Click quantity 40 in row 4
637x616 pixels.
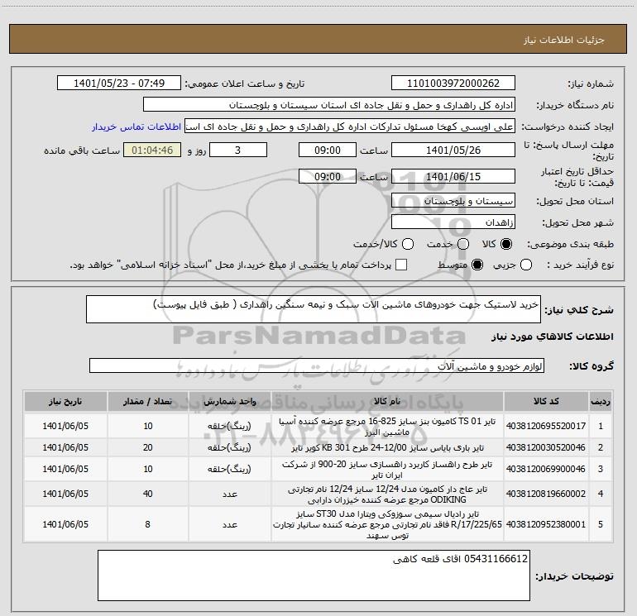coord(147,494)
